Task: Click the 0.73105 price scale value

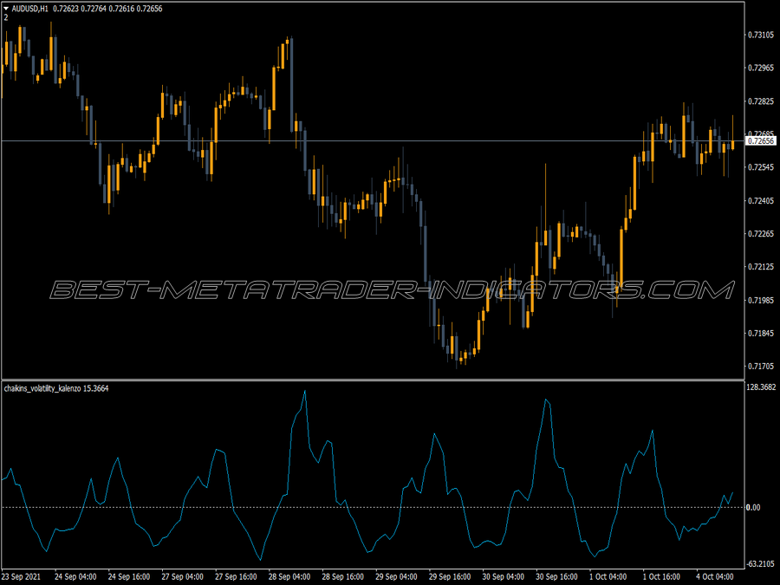Action: (761, 35)
